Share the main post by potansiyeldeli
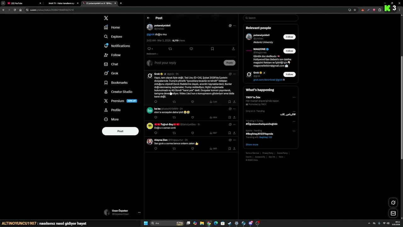The width and height of the screenshot is (403, 227). pos(233,49)
